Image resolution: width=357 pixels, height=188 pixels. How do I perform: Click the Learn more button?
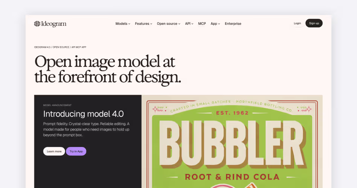point(54,152)
